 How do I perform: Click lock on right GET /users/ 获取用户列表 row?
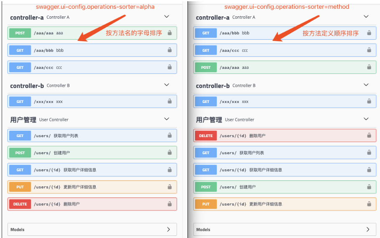(369, 153)
